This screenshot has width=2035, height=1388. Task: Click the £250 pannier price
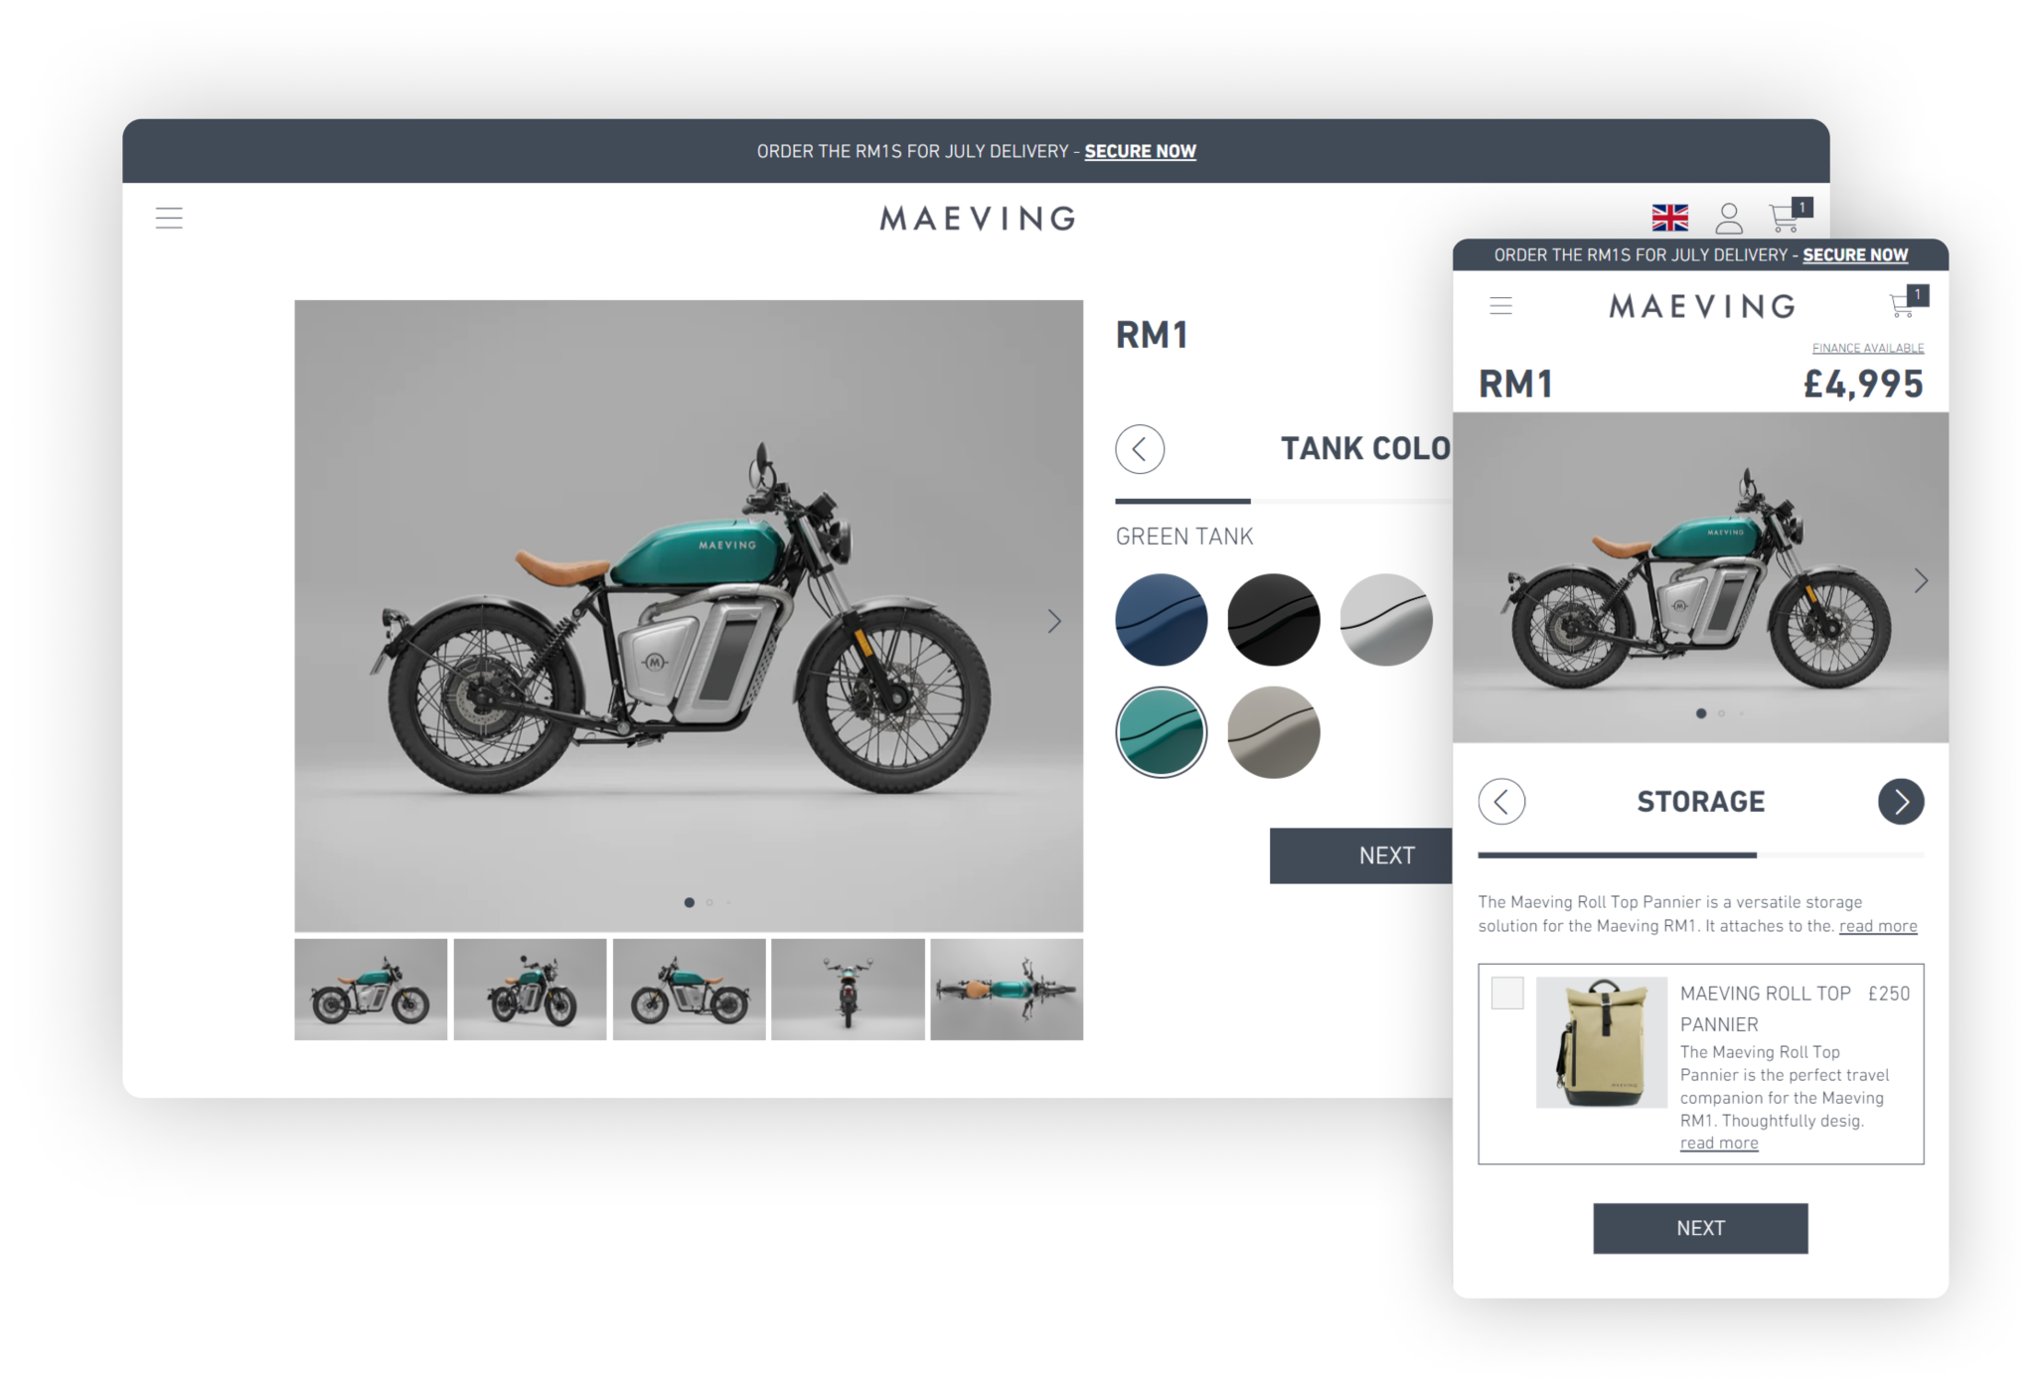coord(1889,994)
